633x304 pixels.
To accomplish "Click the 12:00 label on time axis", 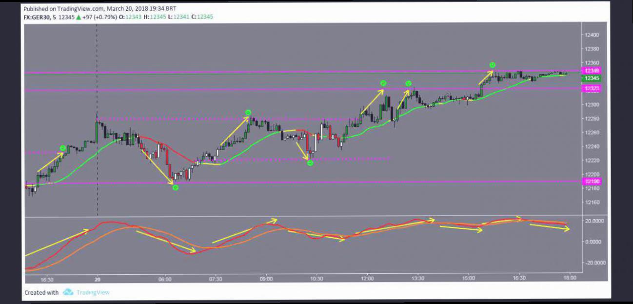I will (x=367, y=279).
